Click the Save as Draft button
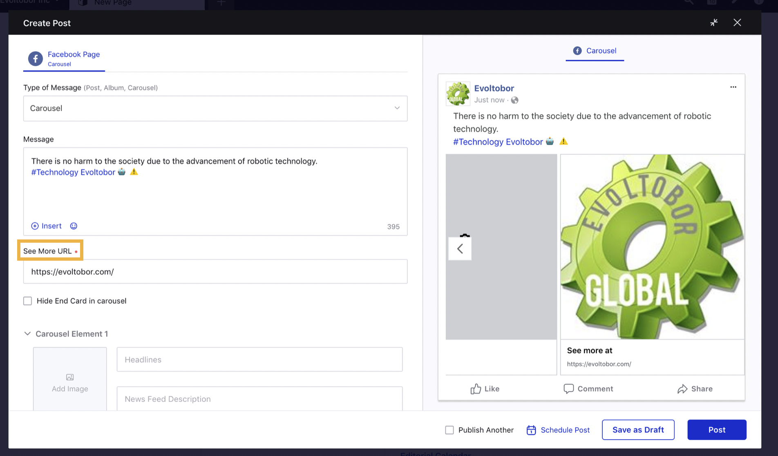Image resolution: width=778 pixels, height=456 pixels. tap(638, 430)
